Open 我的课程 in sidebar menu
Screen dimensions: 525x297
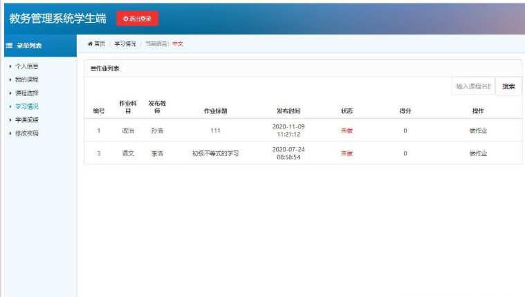pos(27,79)
